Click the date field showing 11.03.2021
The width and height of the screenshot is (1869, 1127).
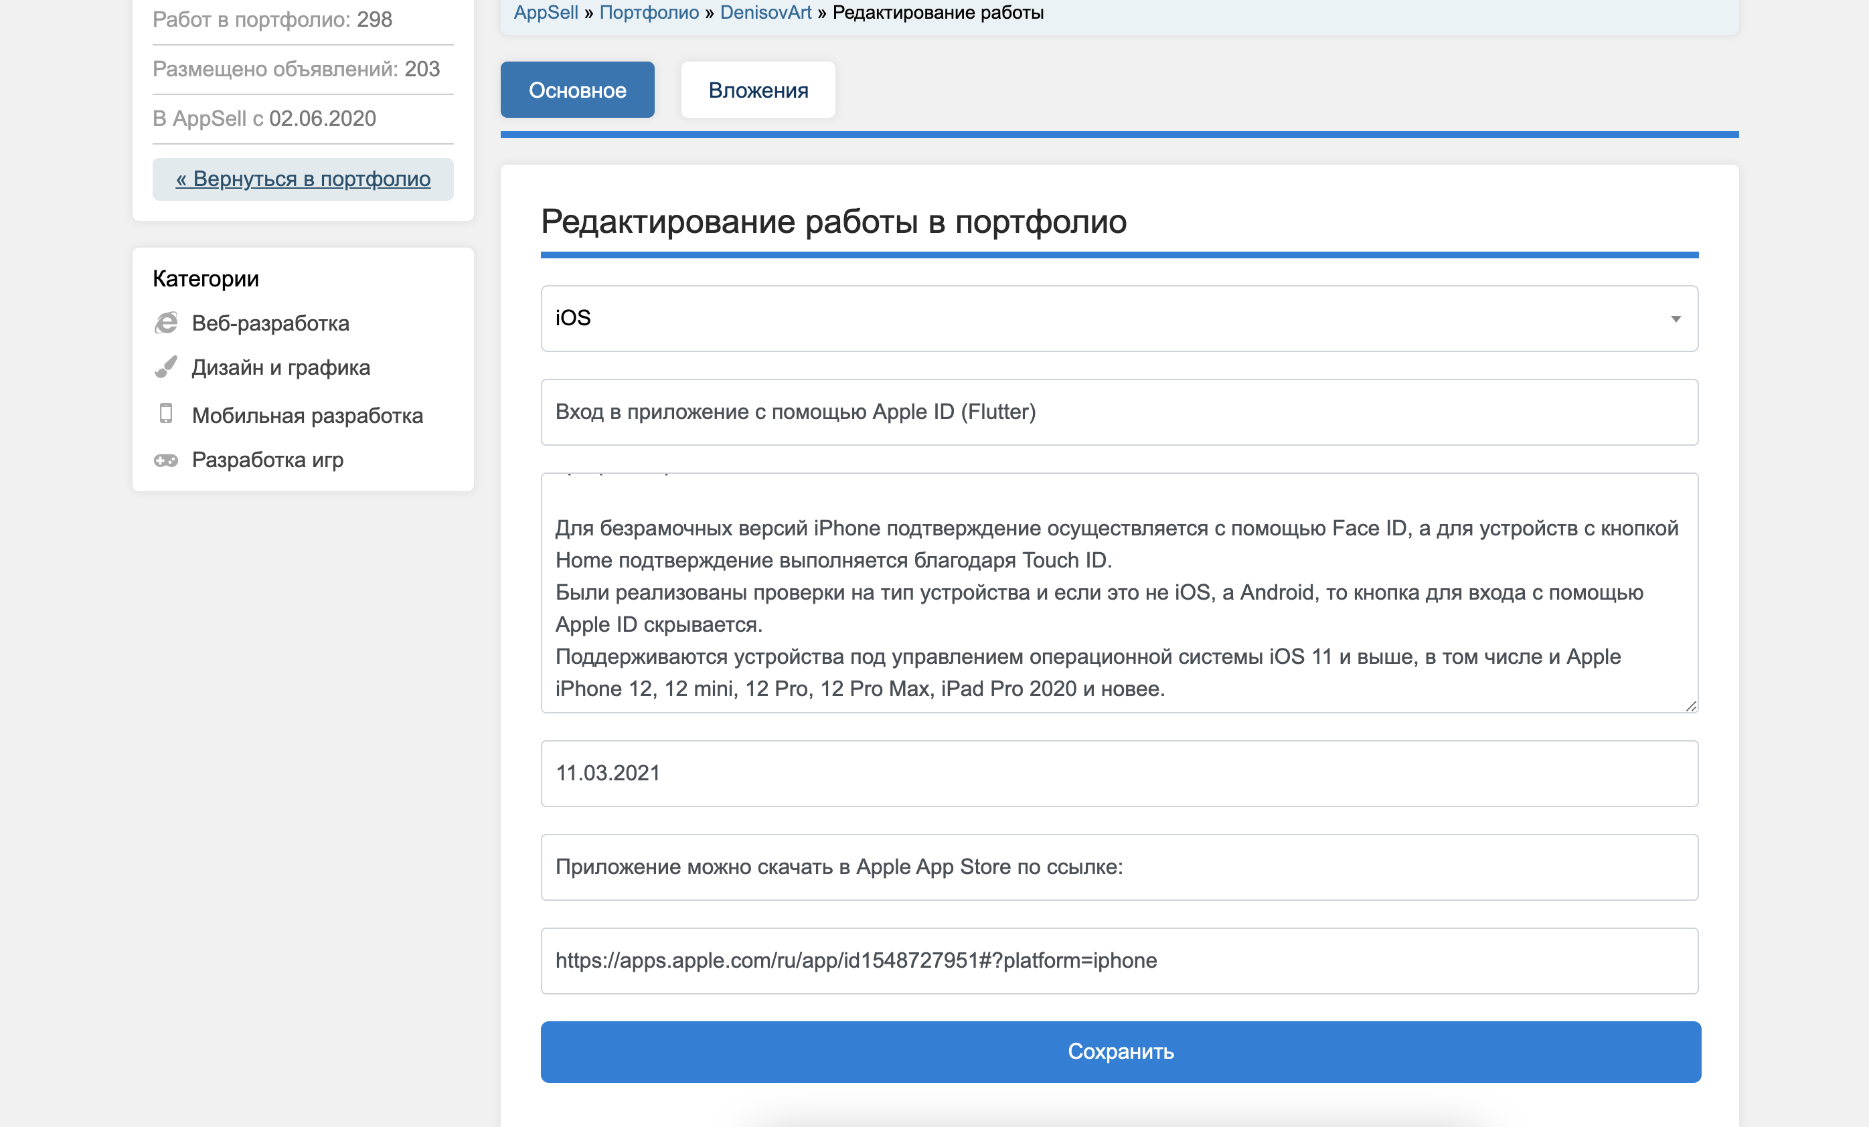pos(1119,774)
